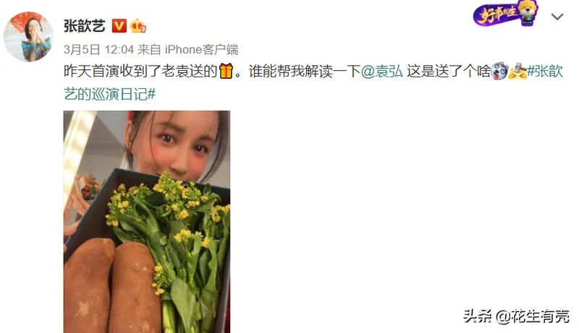Open the @袁弘 mention link
This screenshot has width=579, height=333.
click(x=381, y=71)
